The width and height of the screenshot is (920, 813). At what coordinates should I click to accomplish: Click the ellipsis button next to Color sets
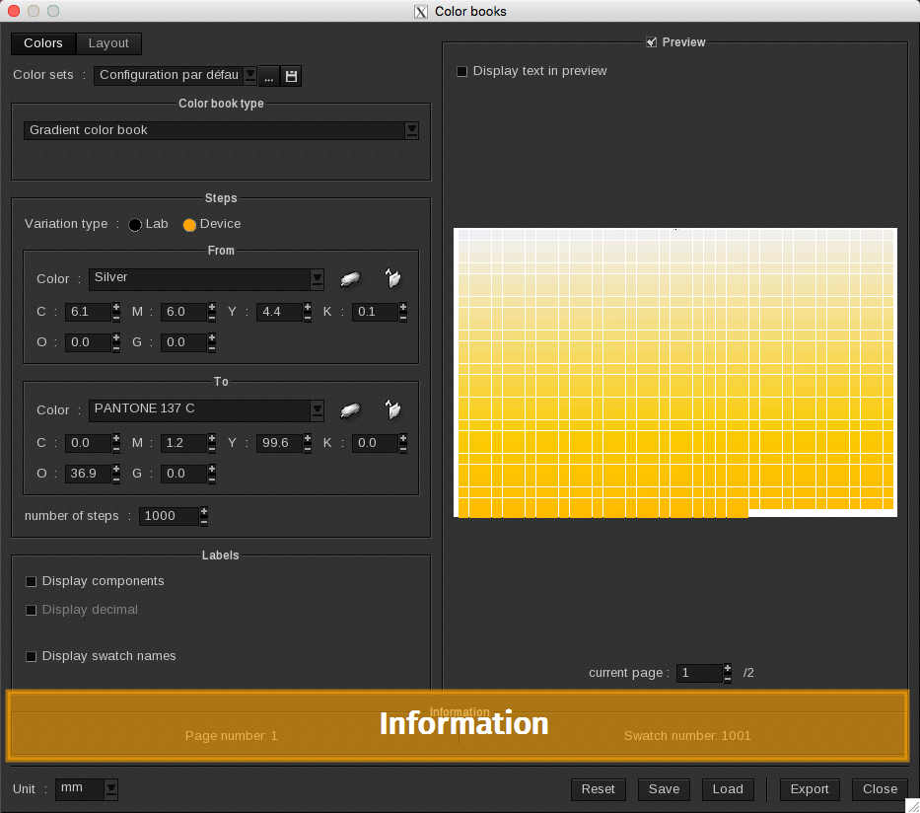click(x=268, y=76)
